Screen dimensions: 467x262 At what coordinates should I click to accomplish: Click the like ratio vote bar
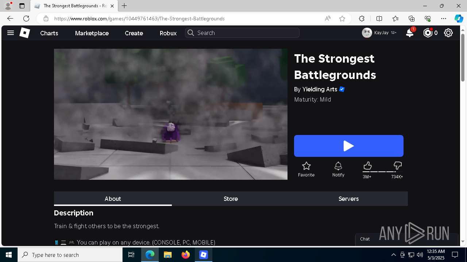tap(382, 172)
